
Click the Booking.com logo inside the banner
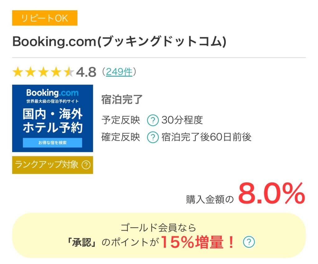52,93
